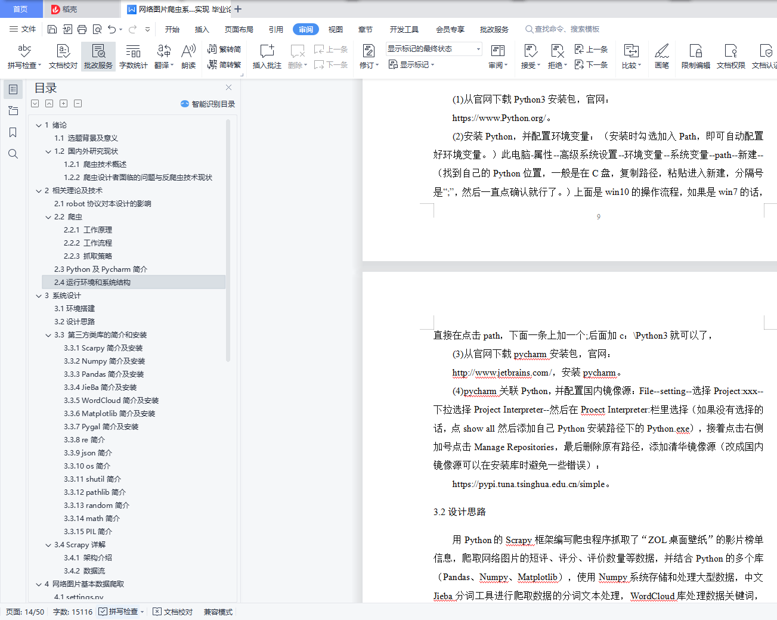Toggle 修订 track changes

coord(369,56)
